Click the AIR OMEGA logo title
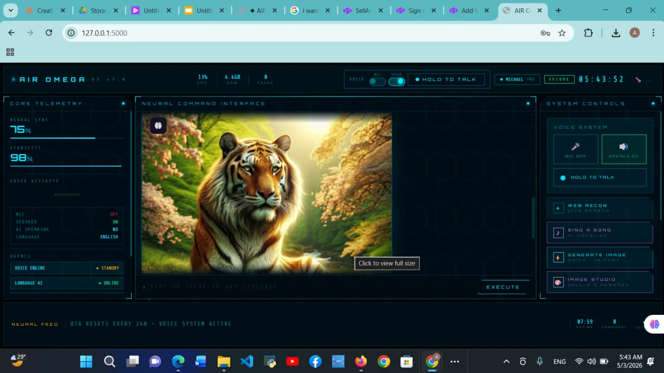Image resolution: width=664 pixels, height=373 pixels. (52, 80)
